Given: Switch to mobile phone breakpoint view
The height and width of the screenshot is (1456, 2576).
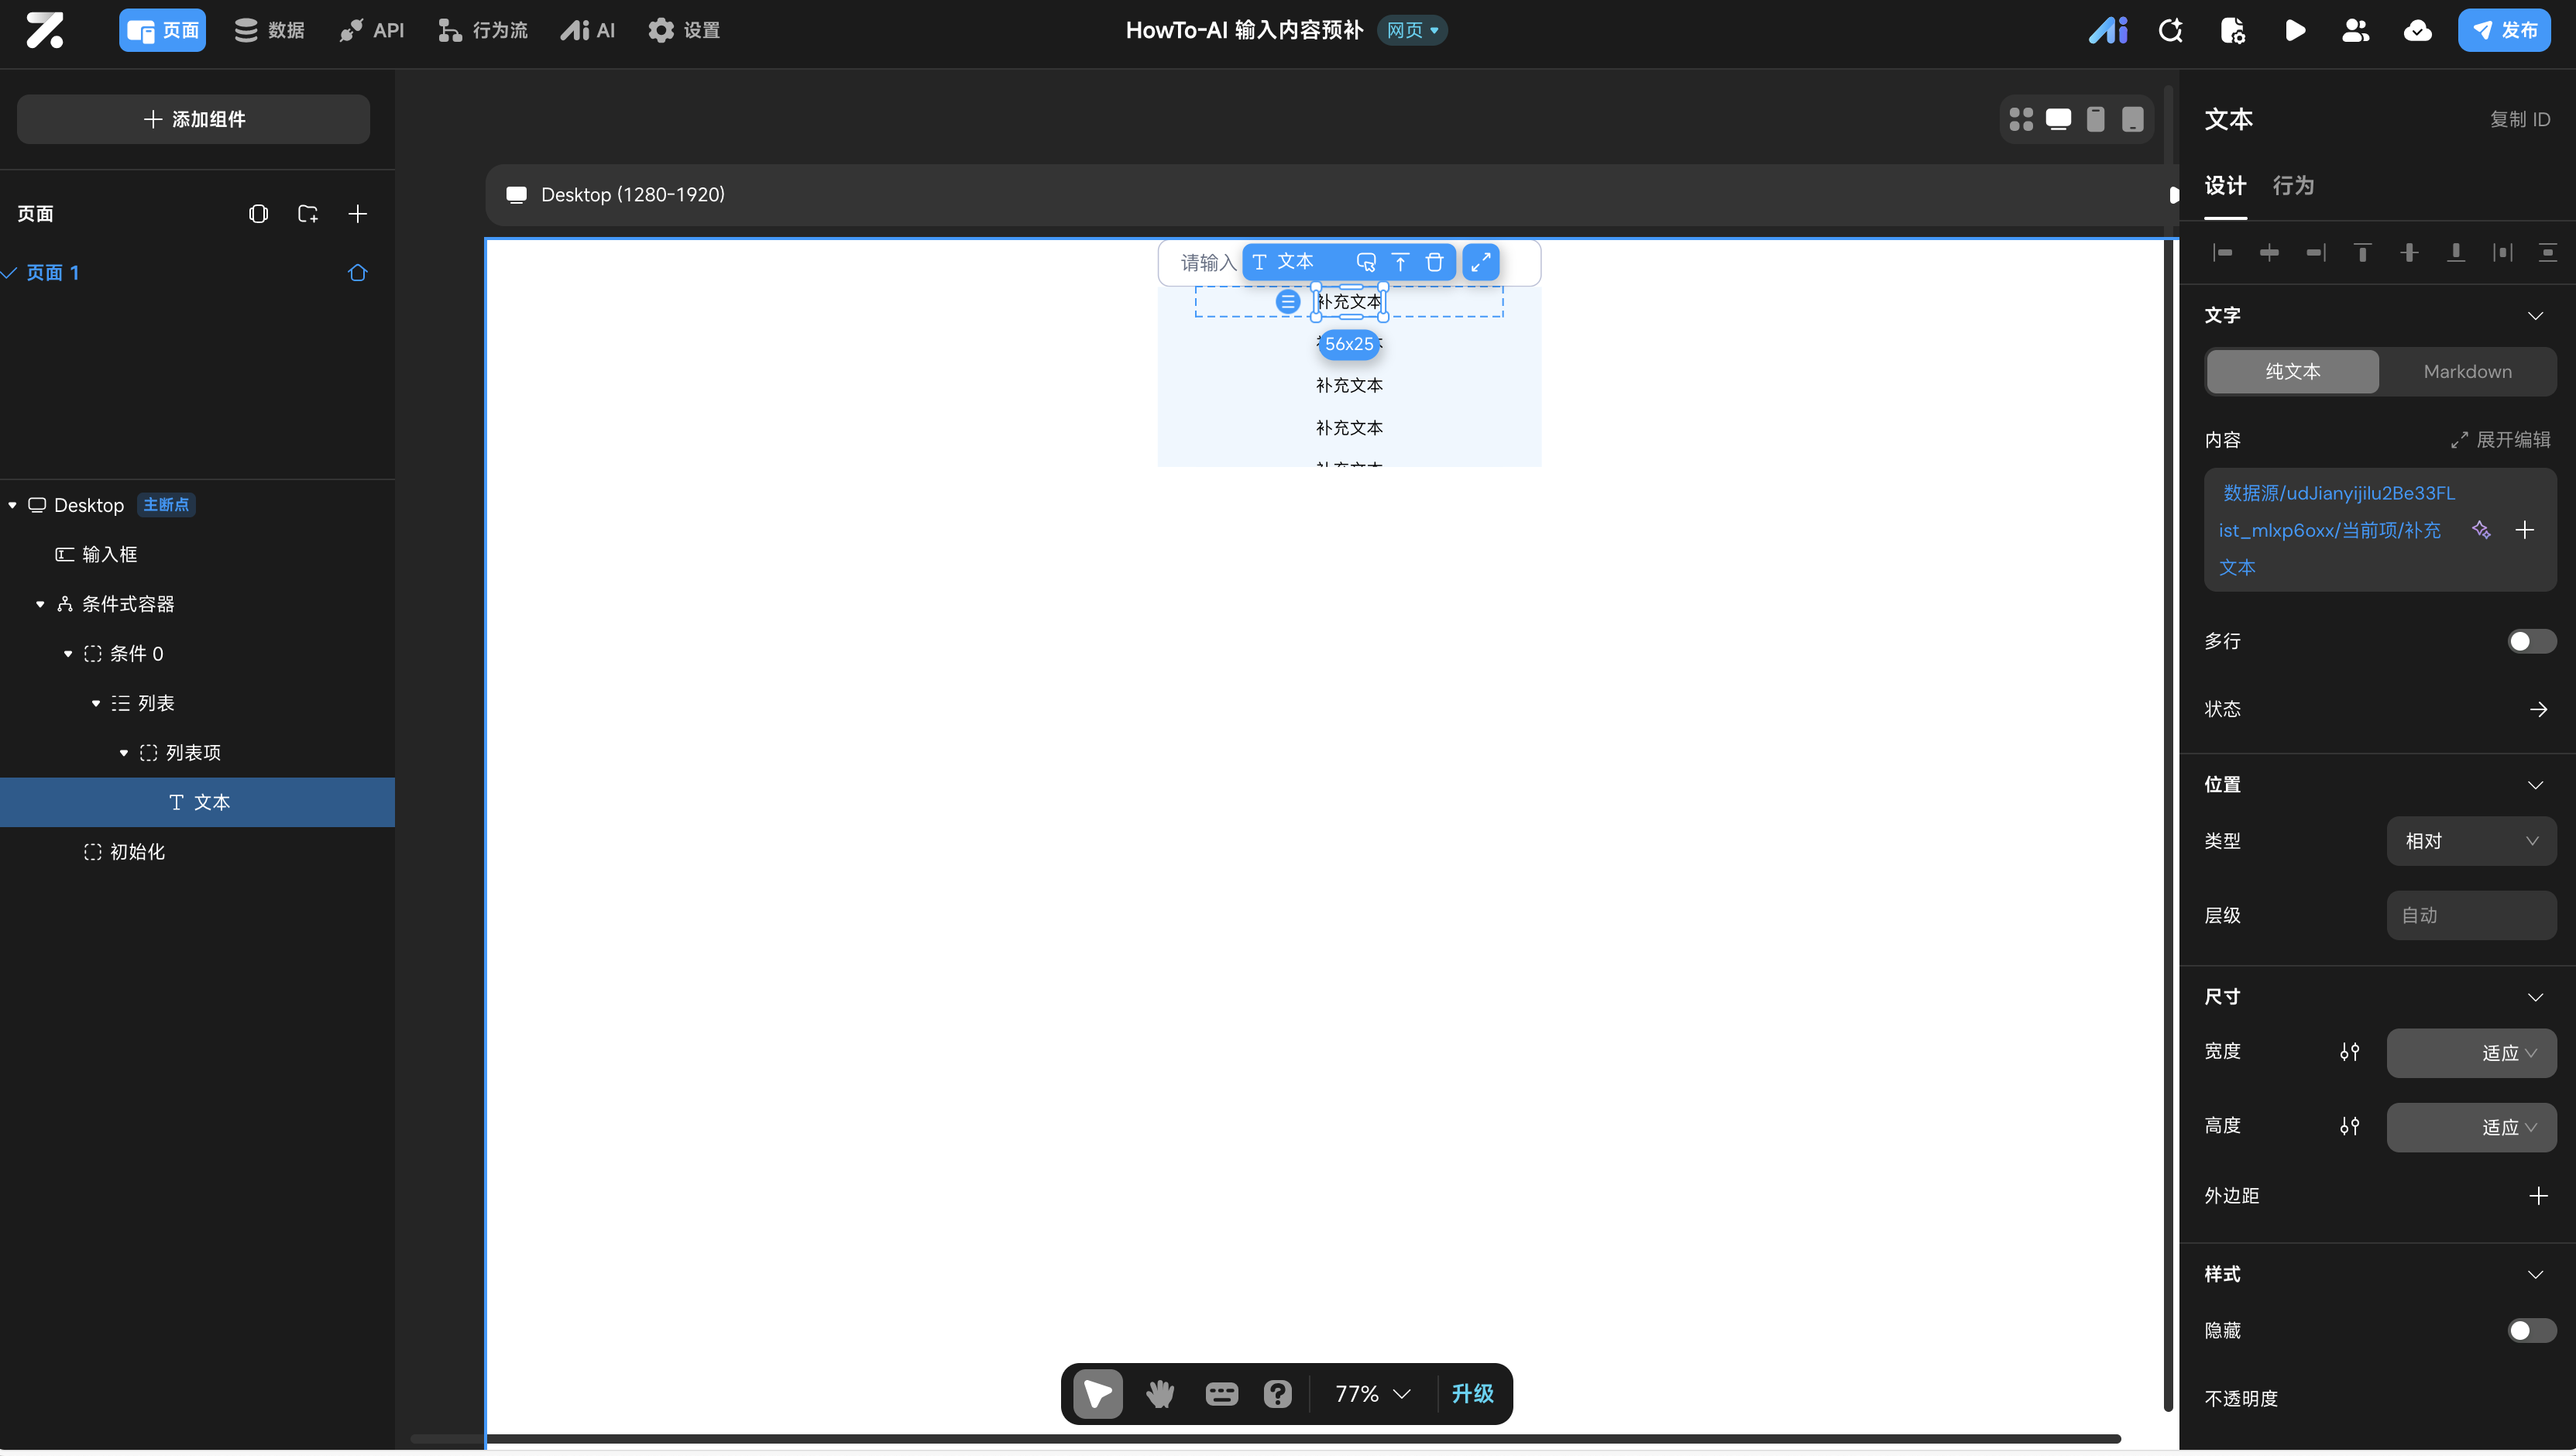Looking at the screenshot, I should point(2095,119).
